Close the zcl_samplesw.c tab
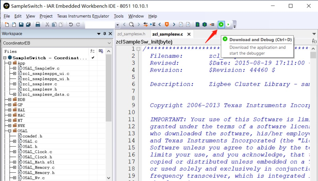 pos(189,34)
